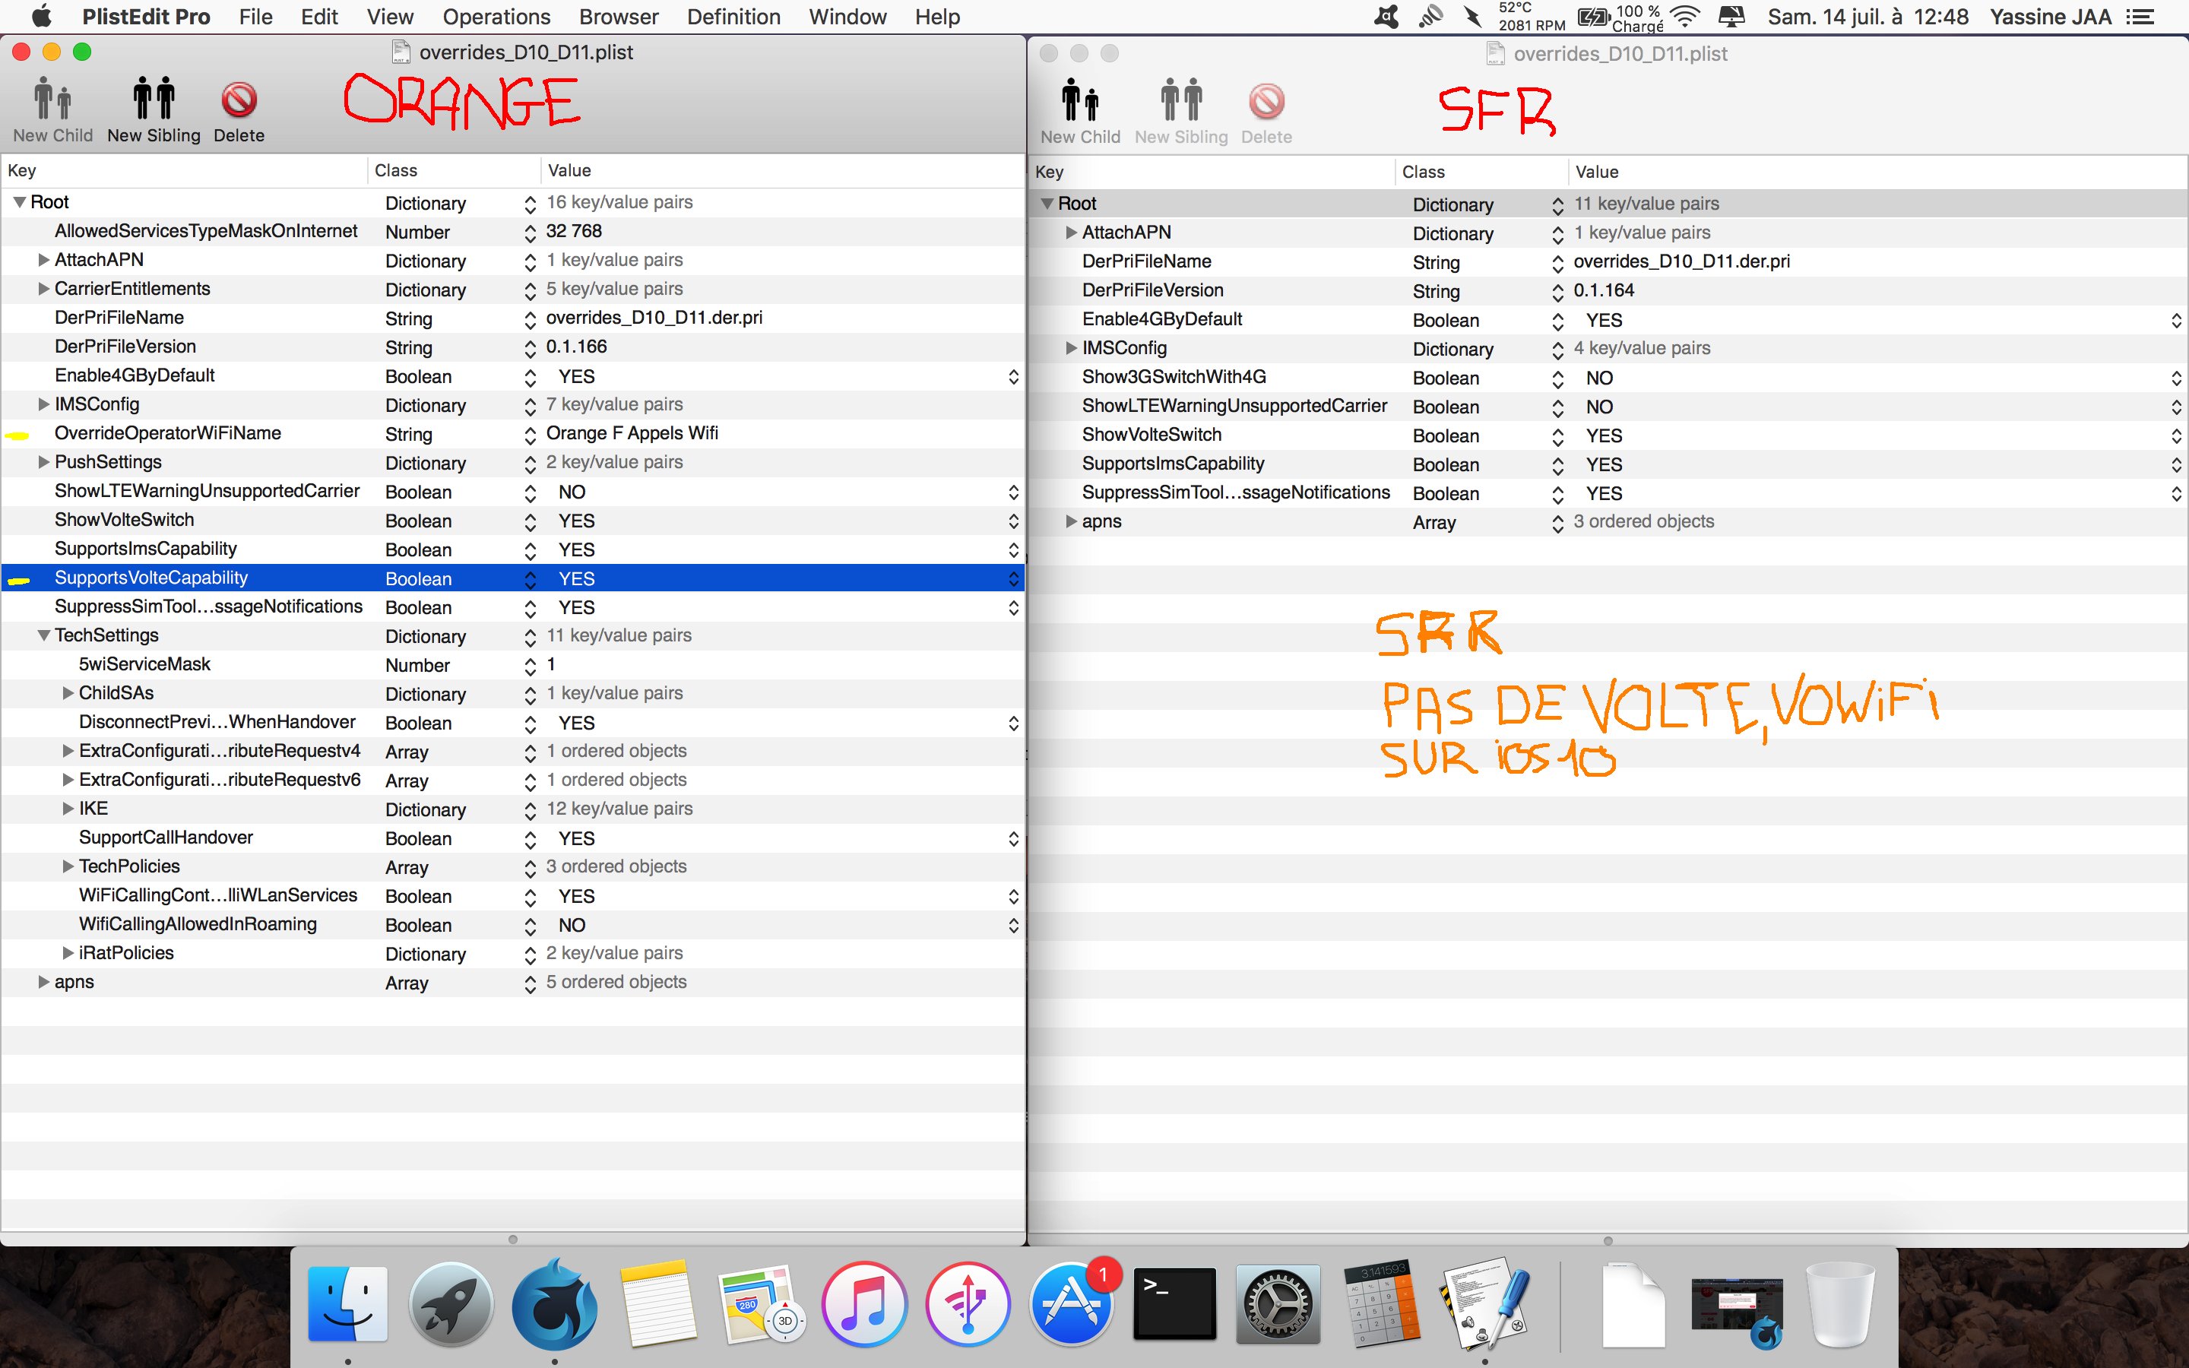The width and height of the screenshot is (2189, 1368).
Task: Open Terminal from the dock
Action: pos(1174,1303)
